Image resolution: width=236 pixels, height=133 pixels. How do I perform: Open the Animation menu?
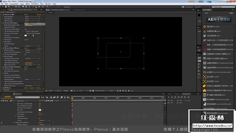point(35,4)
